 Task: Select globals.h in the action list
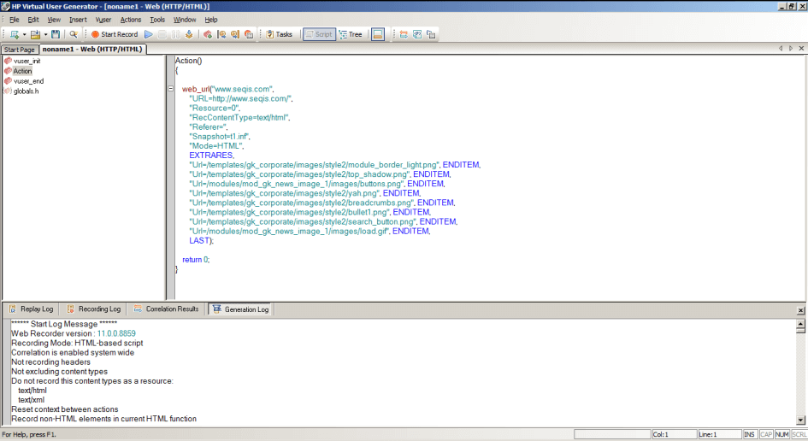pyautogui.click(x=26, y=91)
